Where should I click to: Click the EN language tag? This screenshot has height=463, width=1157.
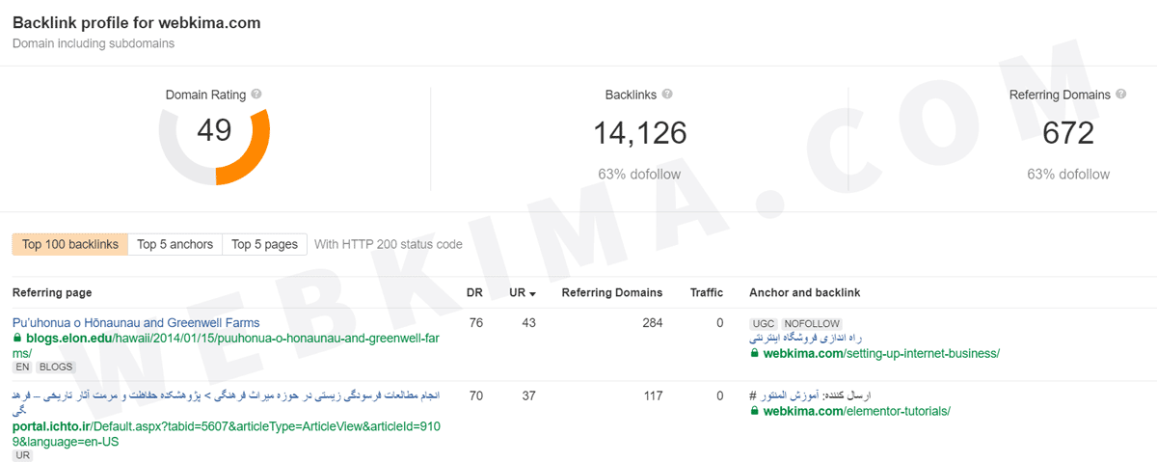coord(22,368)
